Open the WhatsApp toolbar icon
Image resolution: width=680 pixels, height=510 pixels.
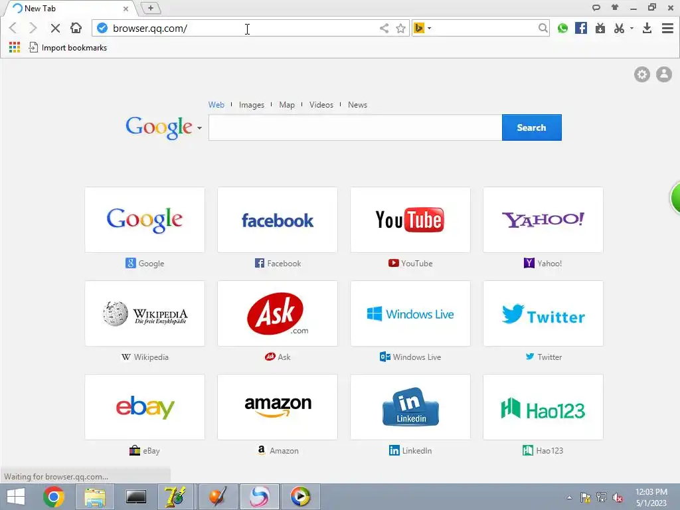click(x=562, y=28)
